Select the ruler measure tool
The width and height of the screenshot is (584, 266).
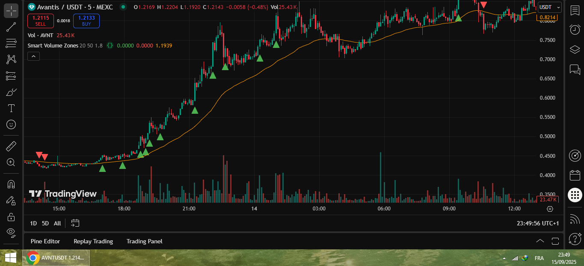11,146
